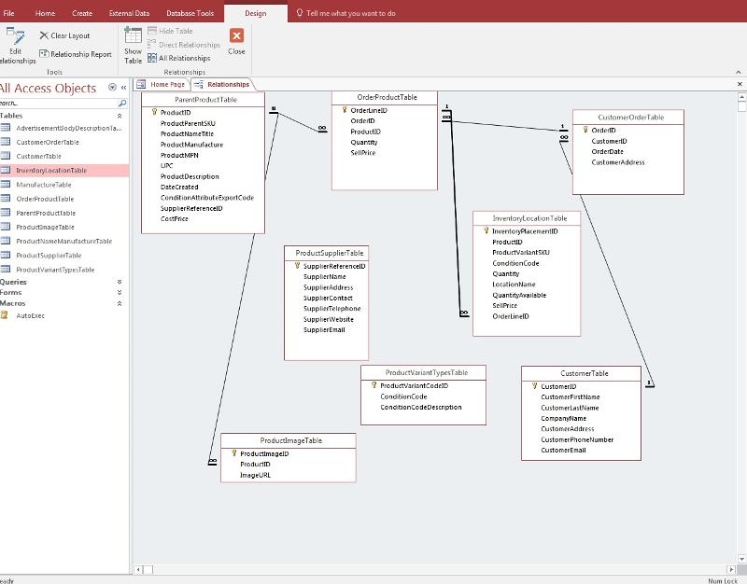Click the All Relationships icon

152,58
